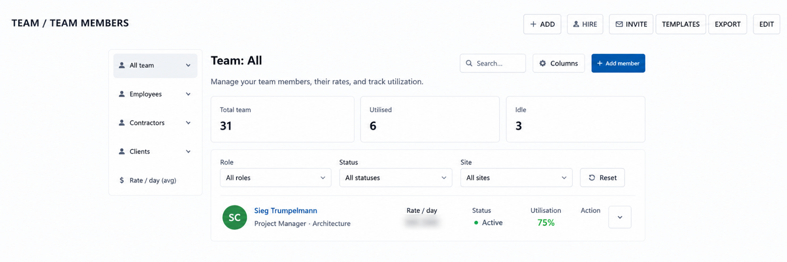Click the person icon beside Clients
This screenshot has width=787, height=262.
122,151
